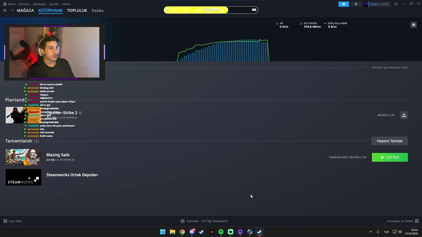Viewport: 422px width, 237px height.
Task: Go back with the left arrow
Action: pyautogui.click(x=5, y=10)
